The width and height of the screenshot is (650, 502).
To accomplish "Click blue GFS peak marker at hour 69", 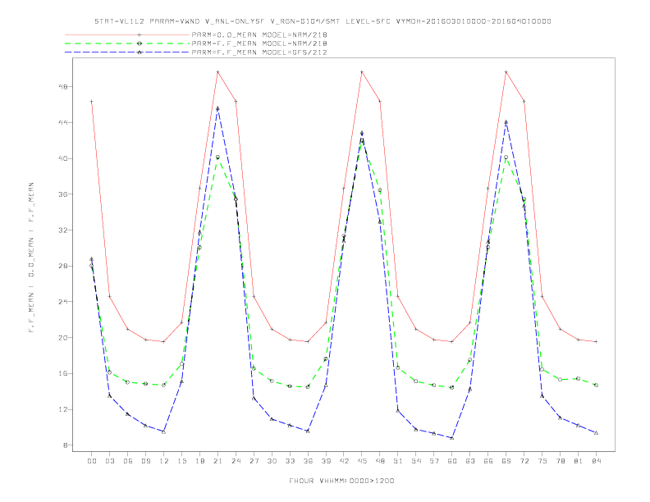I will coord(506,121).
